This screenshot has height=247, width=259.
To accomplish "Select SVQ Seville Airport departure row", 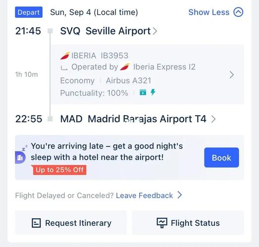I will [x=108, y=31].
